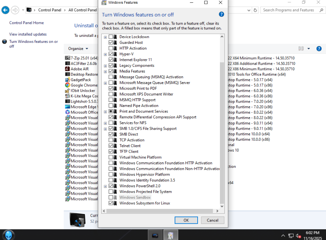The image size is (326, 240).
Task: Refresh the Control Panel address bar
Action: click(255, 10)
